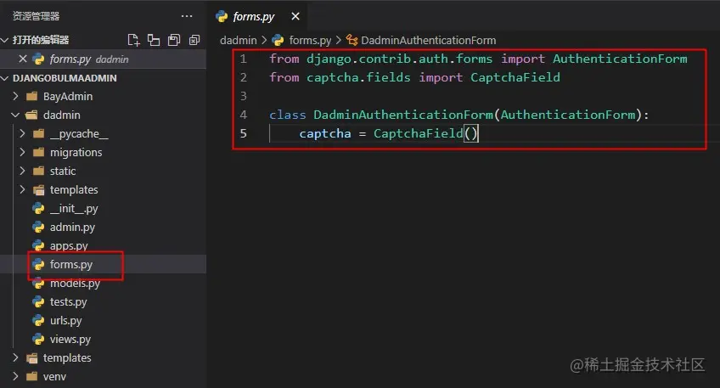The height and width of the screenshot is (388, 720).
Task: Click class symbol icon in breadcrumb
Action: [352, 41]
